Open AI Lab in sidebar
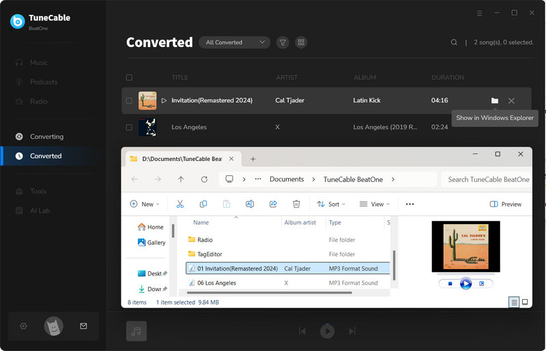546x351 pixels. click(32, 211)
